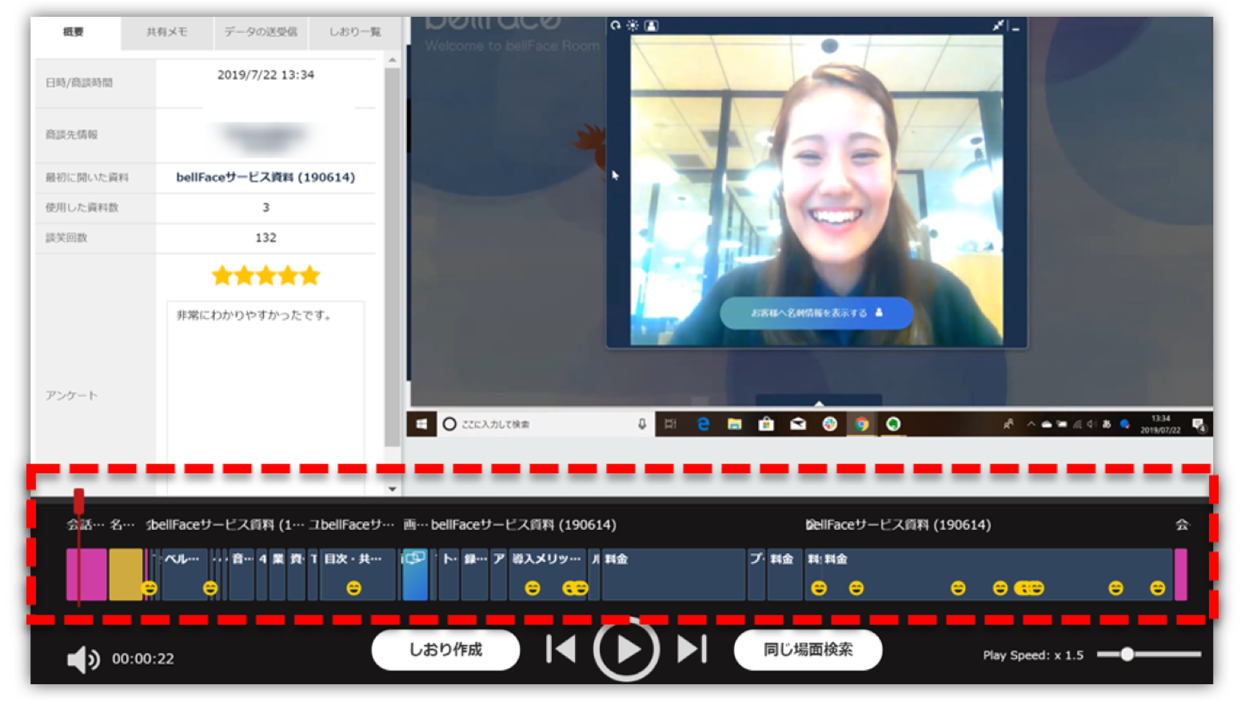Skip to the previous scene
1245x701 pixels.
pyautogui.click(x=561, y=649)
